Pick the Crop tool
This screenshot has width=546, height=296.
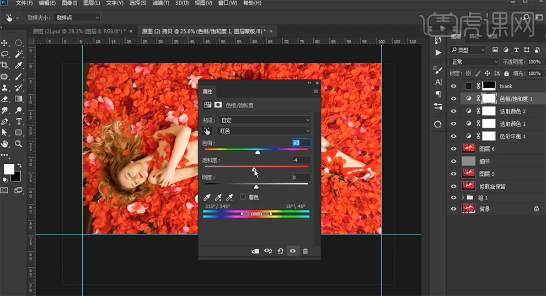tap(5, 65)
